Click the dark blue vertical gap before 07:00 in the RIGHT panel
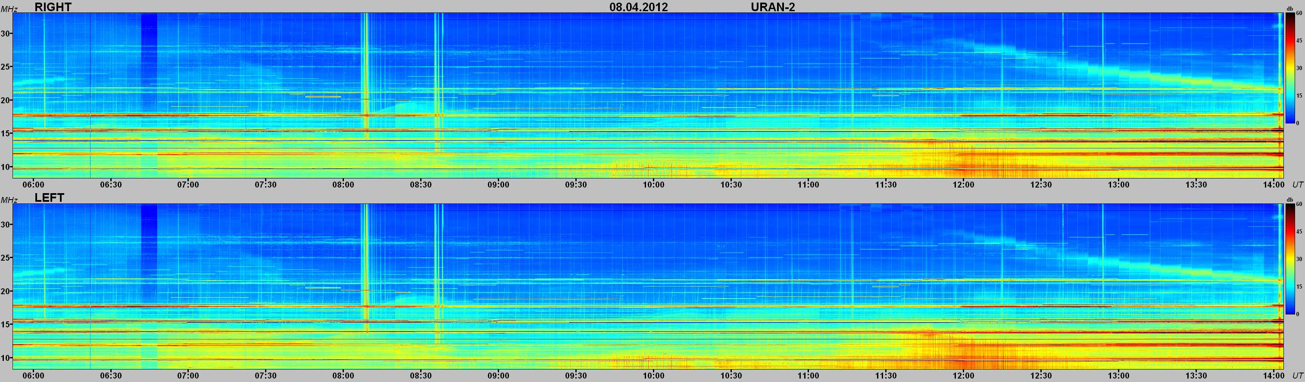This screenshot has width=1305, height=382. (x=149, y=61)
